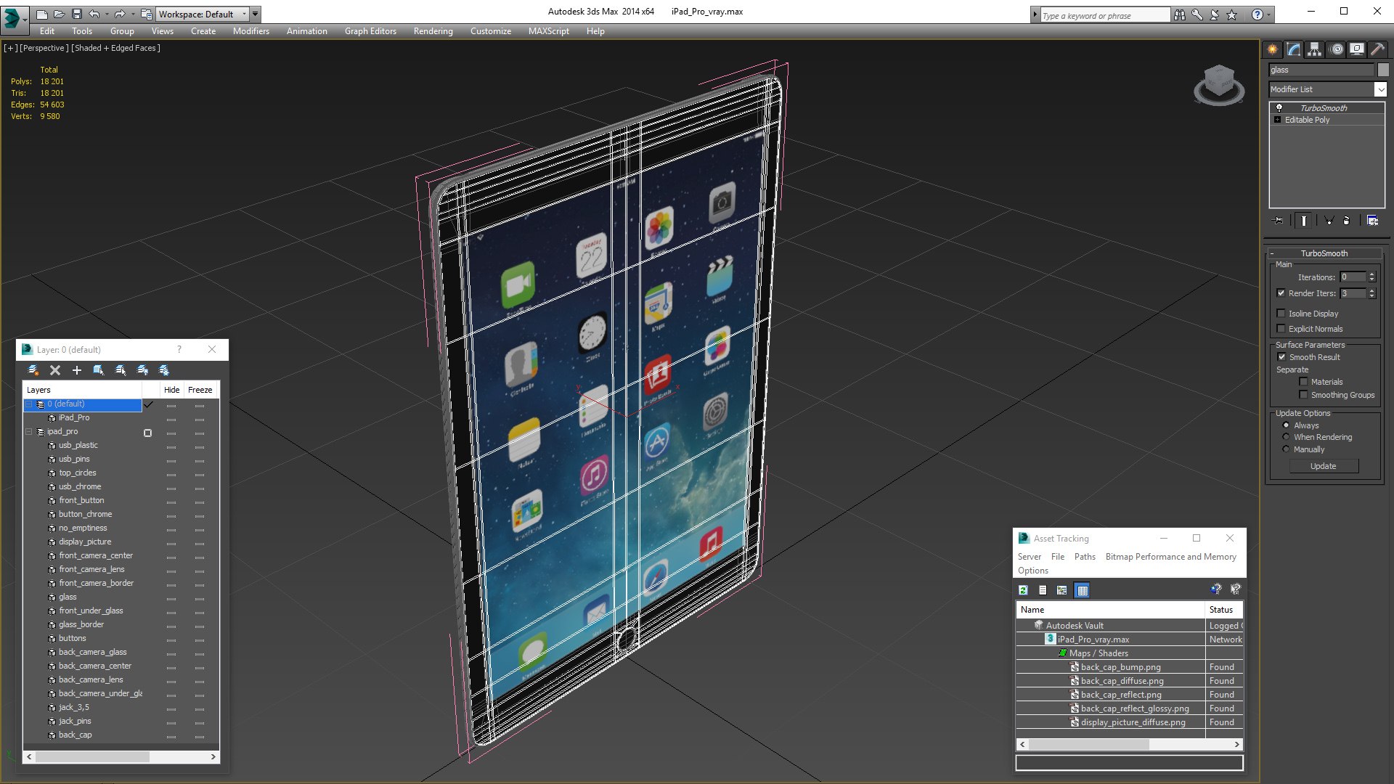
Task: Switch to the Utilities hammer panel
Action: point(1377,49)
